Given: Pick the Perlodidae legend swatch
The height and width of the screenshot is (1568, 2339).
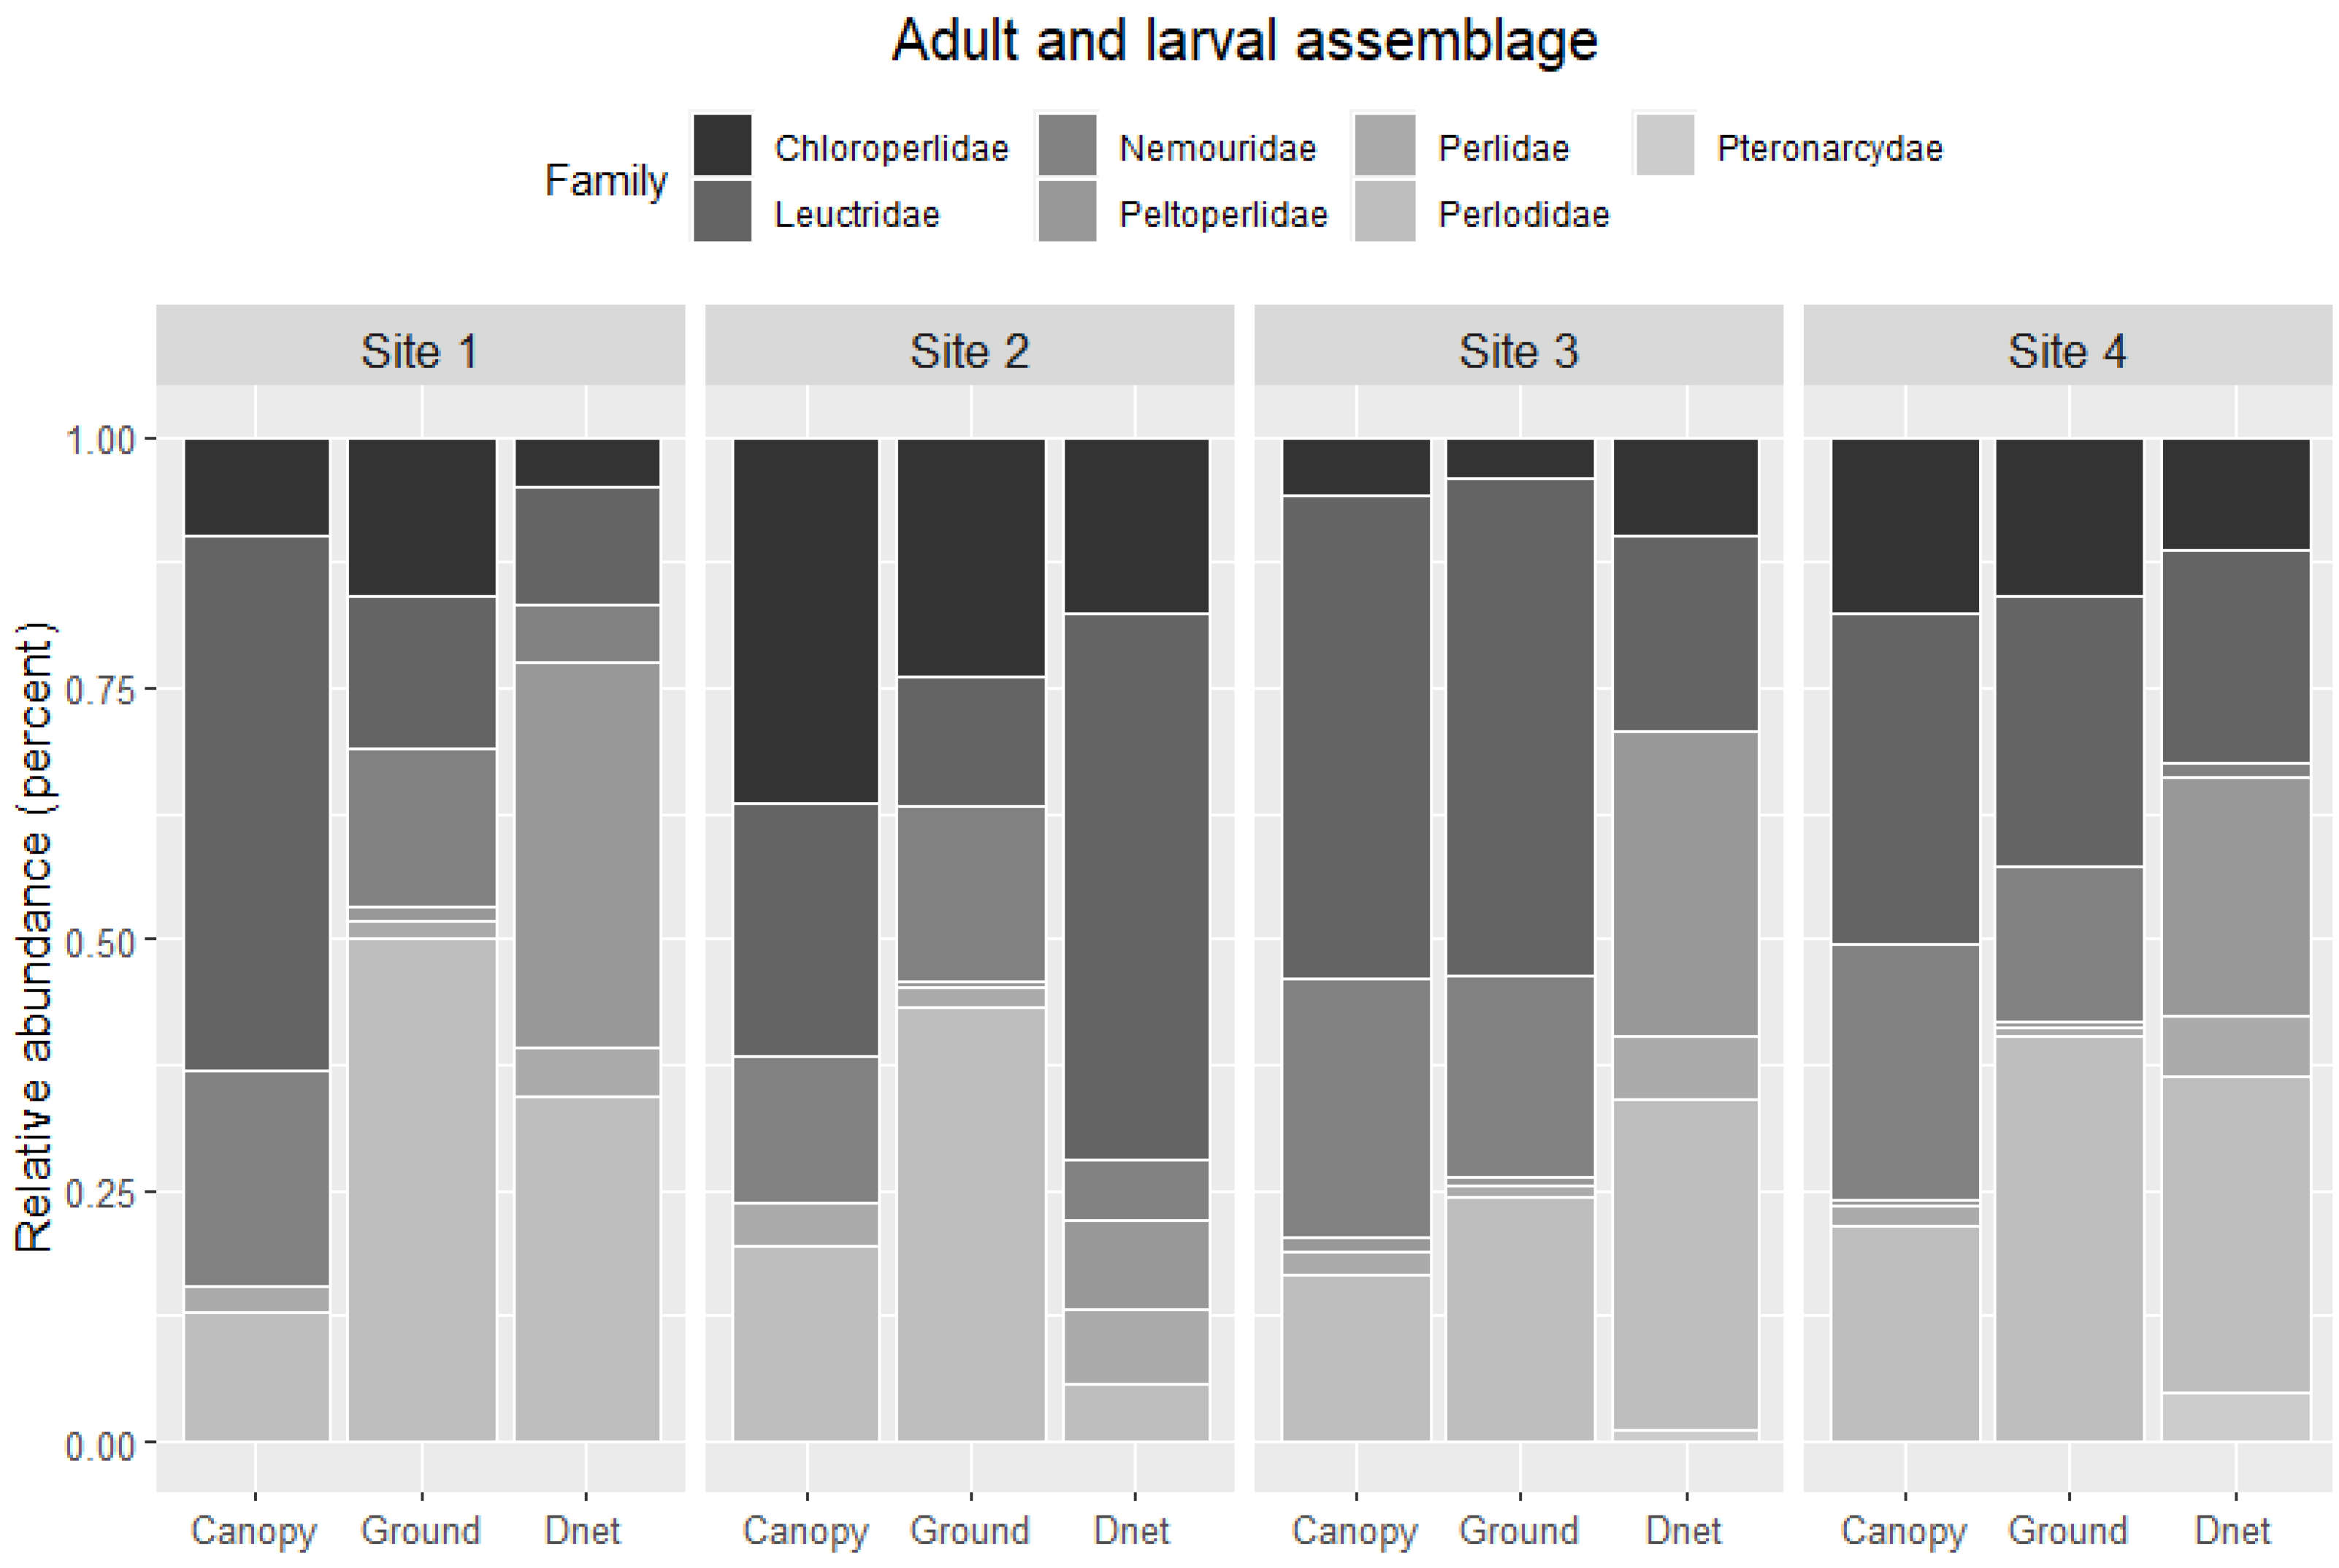Looking at the screenshot, I should [x=1385, y=211].
